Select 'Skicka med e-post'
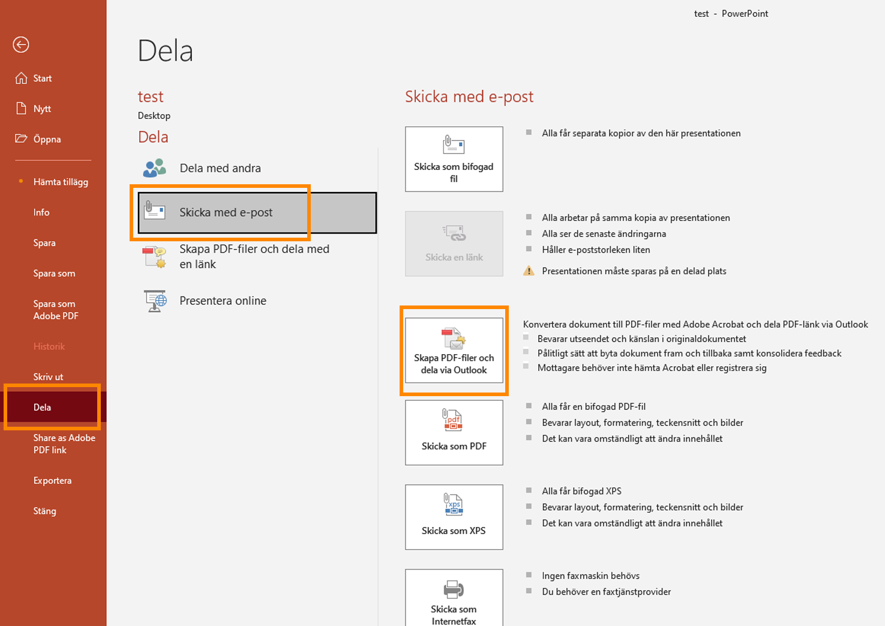Image resolution: width=885 pixels, height=626 pixels. tap(225, 212)
